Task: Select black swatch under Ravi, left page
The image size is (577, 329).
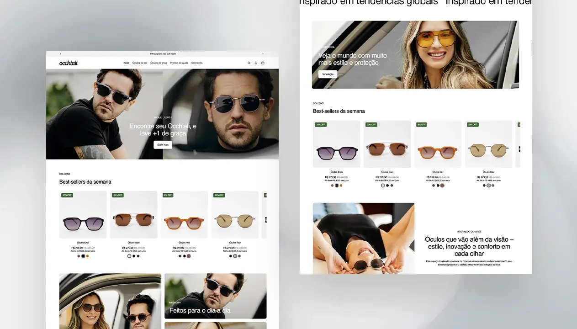Action: point(231,256)
